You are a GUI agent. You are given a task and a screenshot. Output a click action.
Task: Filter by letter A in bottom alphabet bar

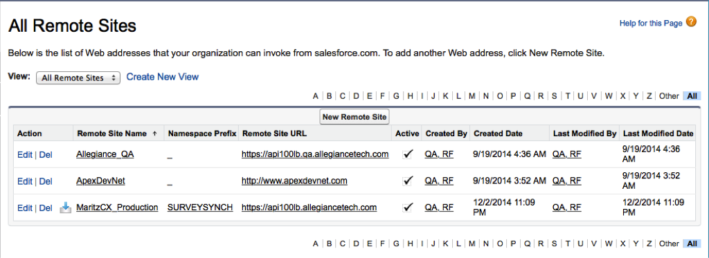tap(315, 243)
